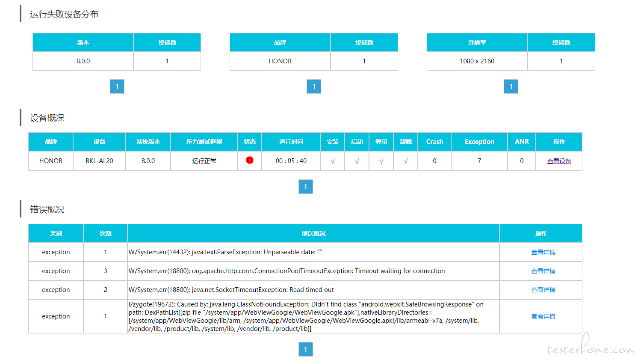Click the 运行时间 column header
The image size is (635, 363).
click(x=291, y=142)
